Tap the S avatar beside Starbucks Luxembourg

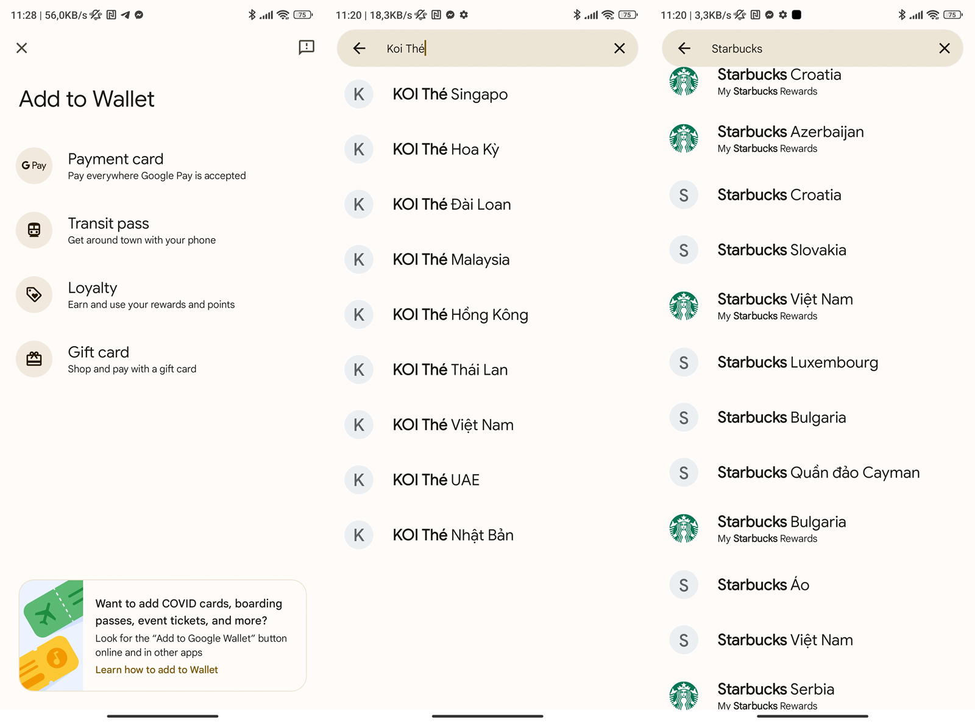[x=684, y=363]
